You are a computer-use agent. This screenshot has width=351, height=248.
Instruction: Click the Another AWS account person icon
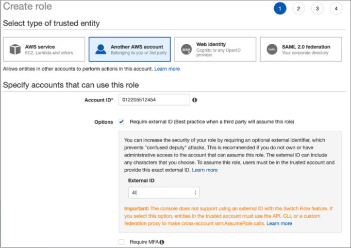point(101,49)
